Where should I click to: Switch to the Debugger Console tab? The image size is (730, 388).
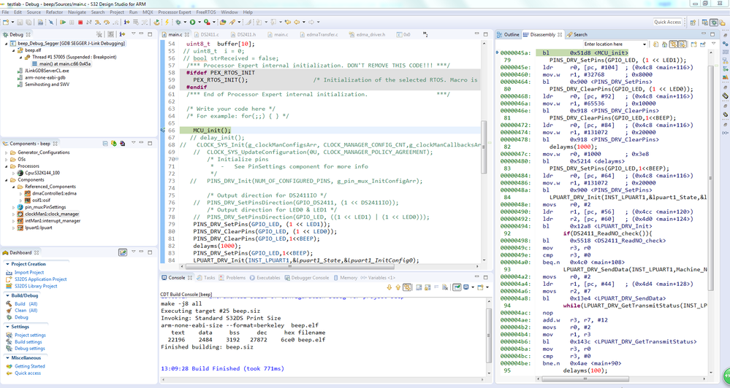point(305,278)
